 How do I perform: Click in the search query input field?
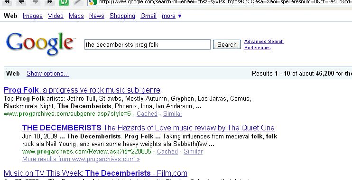(x=148, y=44)
